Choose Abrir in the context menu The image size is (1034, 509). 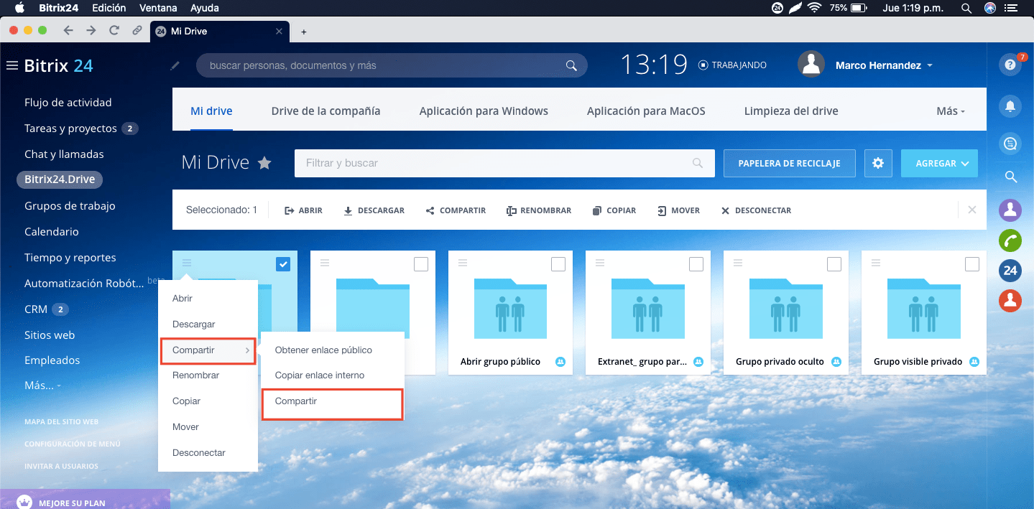coord(183,299)
